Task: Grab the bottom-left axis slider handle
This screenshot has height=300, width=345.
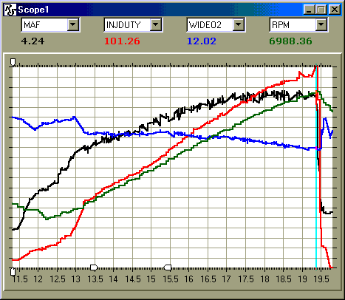Action: pos(13,271)
